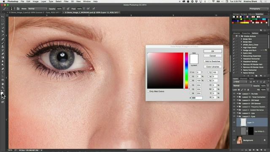Image resolution: width=270 pixels, height=152 pixels.
Task: Click lock transparent pixels icon
Action: click(239, 90)
